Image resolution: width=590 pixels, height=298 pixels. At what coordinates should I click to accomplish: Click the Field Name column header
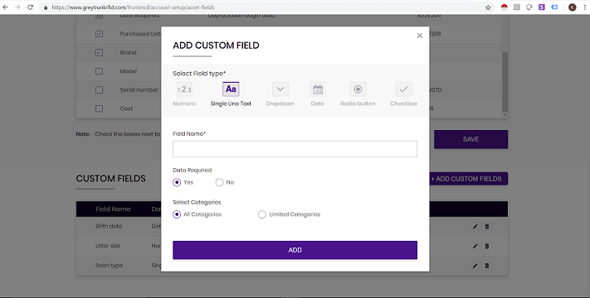pos(113,209)
